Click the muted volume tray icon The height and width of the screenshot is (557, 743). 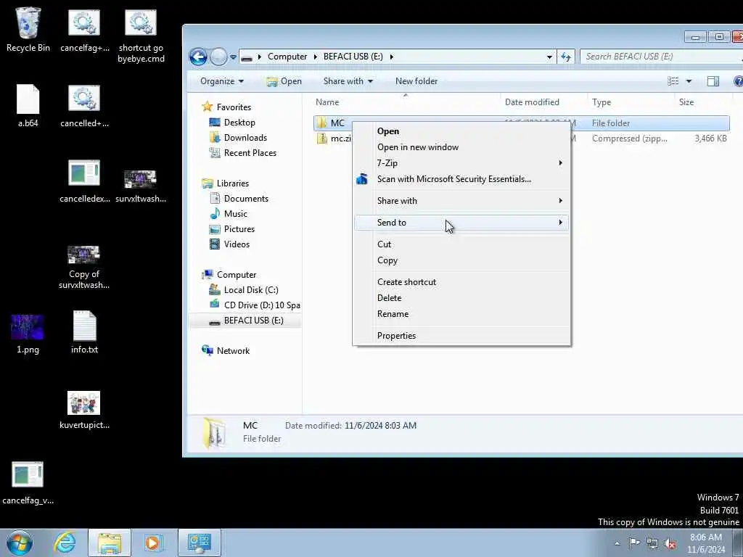670,544
